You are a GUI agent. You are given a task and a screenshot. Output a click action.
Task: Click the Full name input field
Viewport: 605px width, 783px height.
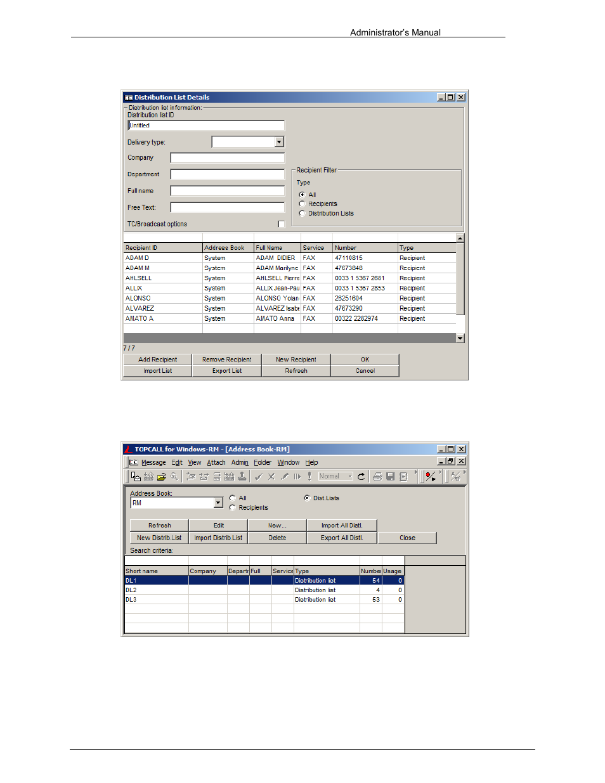tap(228, 191)
